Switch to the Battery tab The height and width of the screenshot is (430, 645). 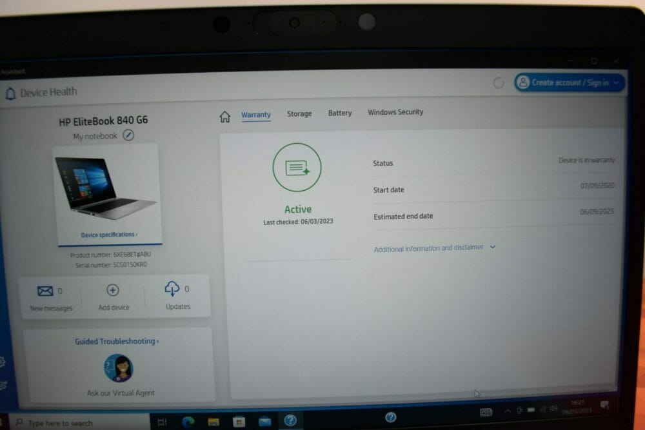[x=340, y=113]
